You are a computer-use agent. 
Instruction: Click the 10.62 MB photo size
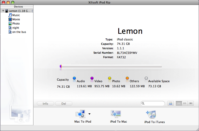pyautogui.click(x=119, y=86)
